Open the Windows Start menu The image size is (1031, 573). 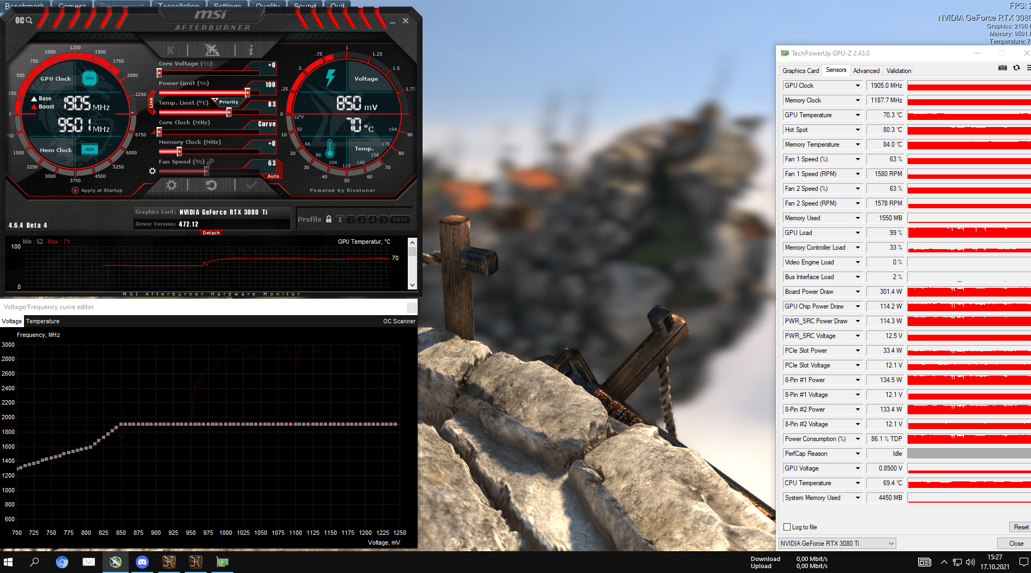pyautogui.click(x=8, y=562)
